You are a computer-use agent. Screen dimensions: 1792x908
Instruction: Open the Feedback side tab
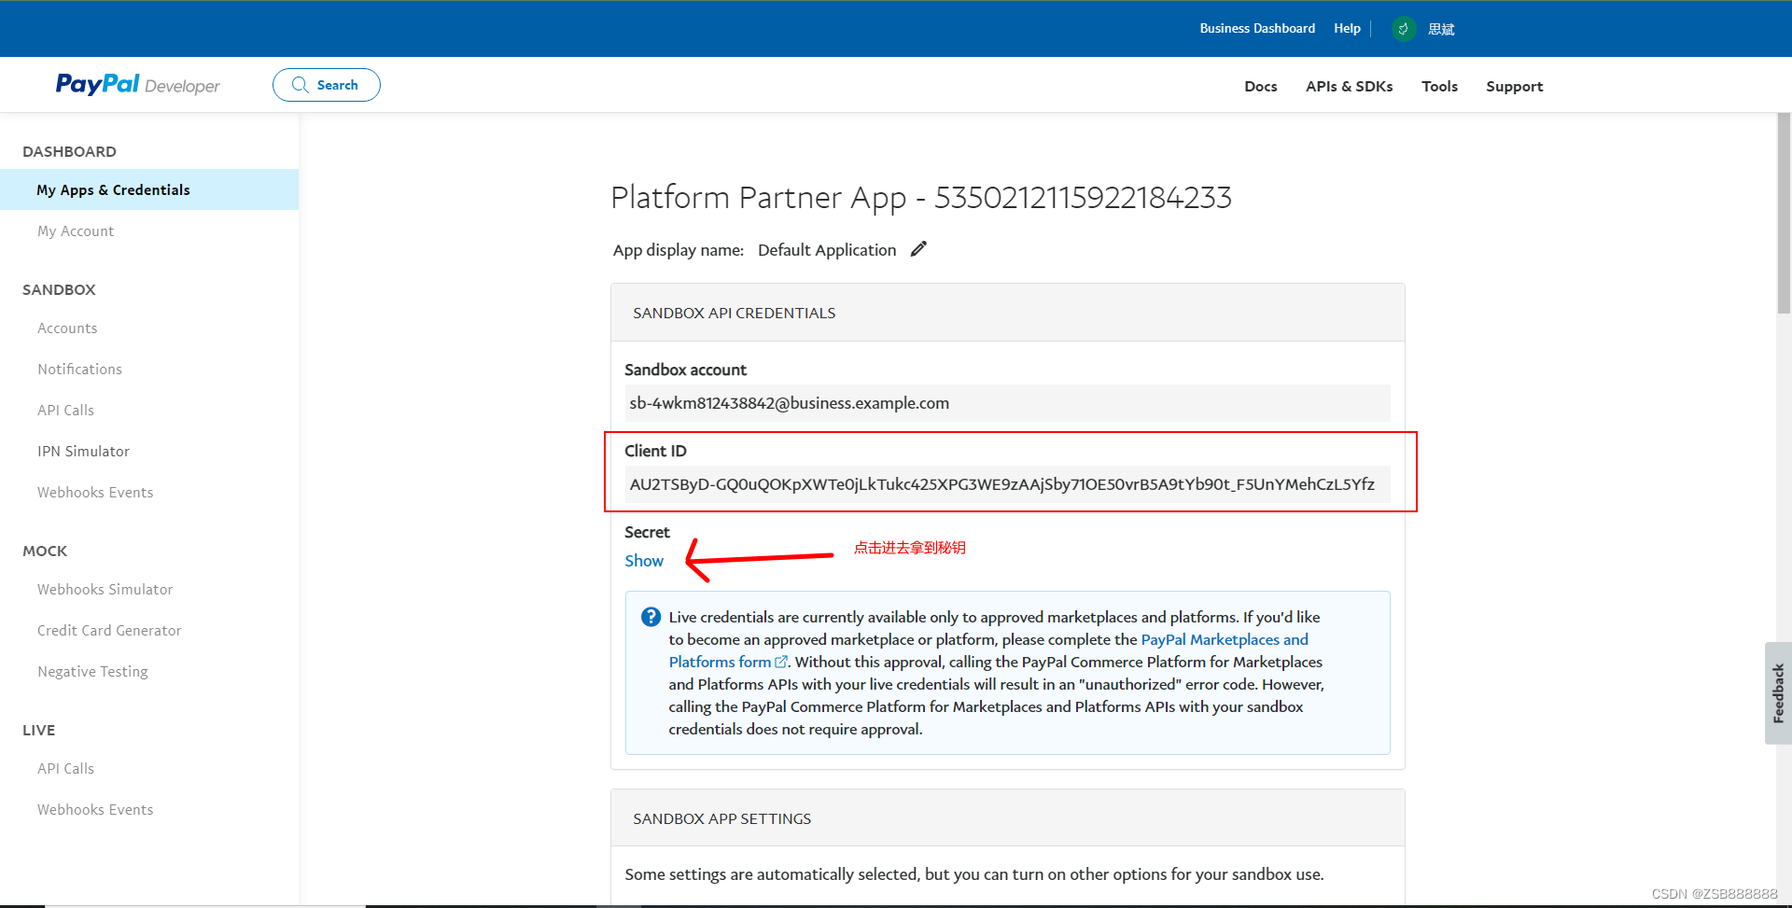tap(1778, 693)
